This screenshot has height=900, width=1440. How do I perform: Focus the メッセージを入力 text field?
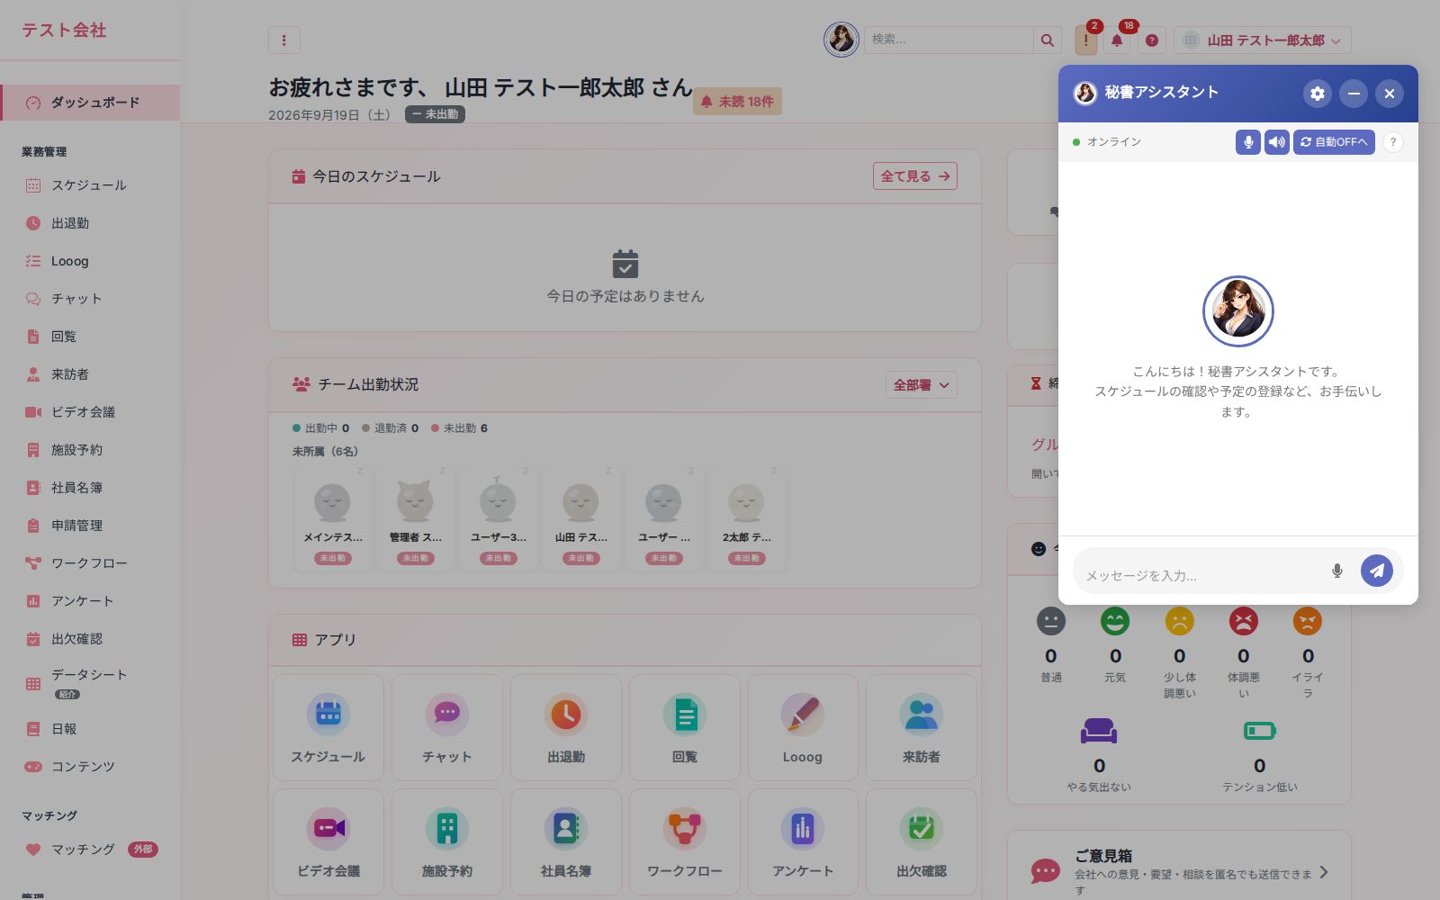click(1201, 575)
